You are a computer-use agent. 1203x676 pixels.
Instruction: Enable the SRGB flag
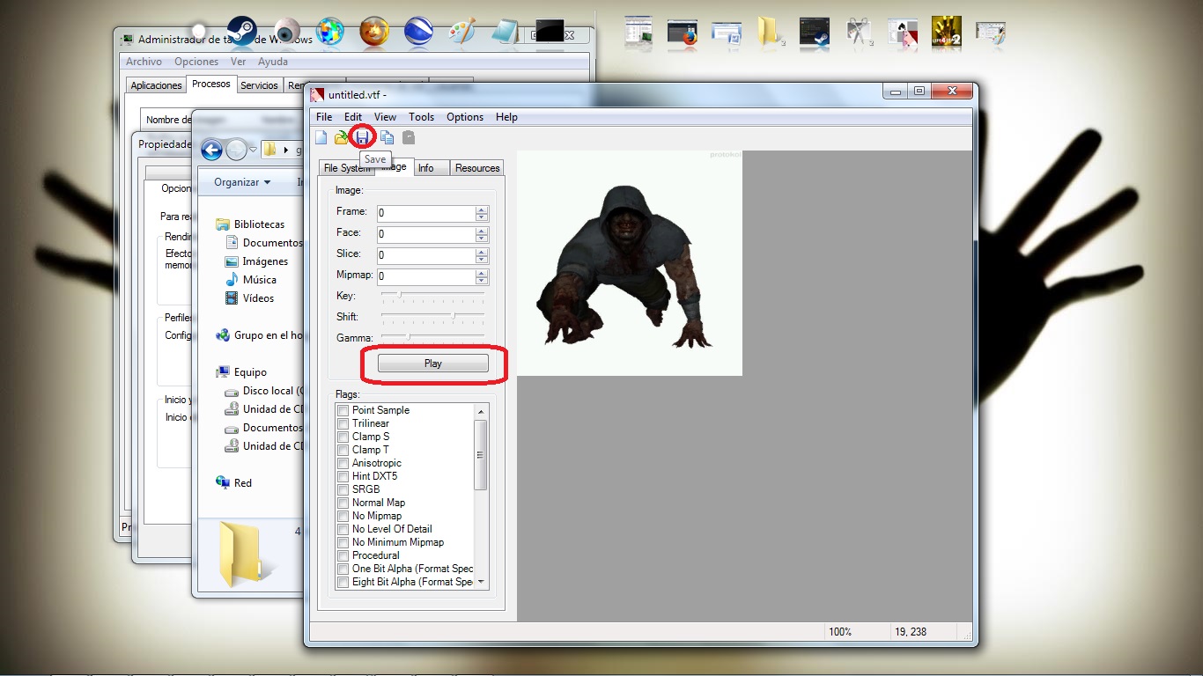pyautogui.click(x=343, y=489)
